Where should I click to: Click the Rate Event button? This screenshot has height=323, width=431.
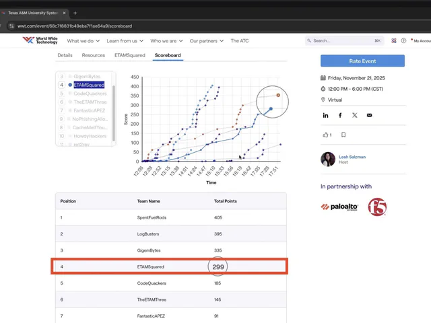[x=362, y=61]
